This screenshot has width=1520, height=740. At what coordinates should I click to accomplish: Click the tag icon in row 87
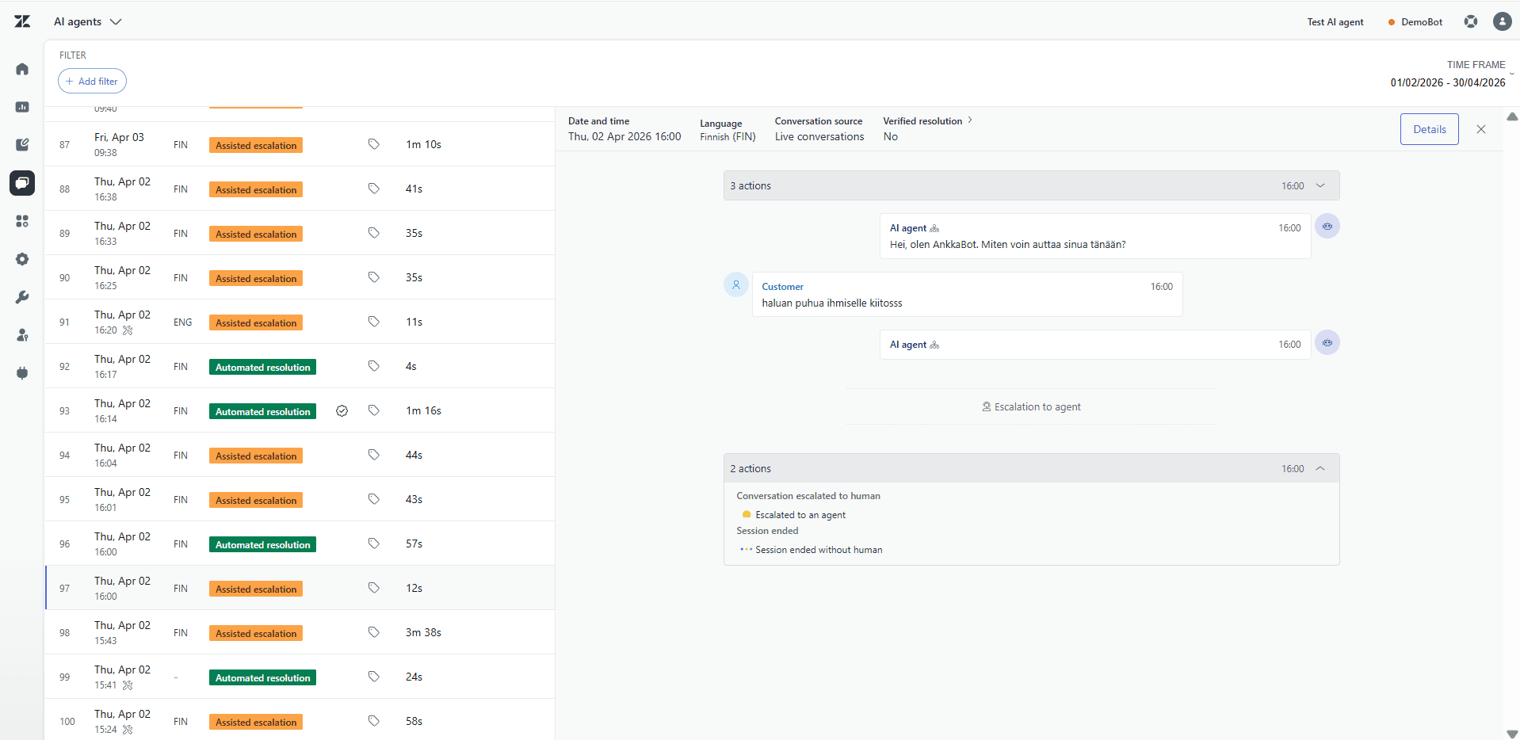[x=373, y=144]
